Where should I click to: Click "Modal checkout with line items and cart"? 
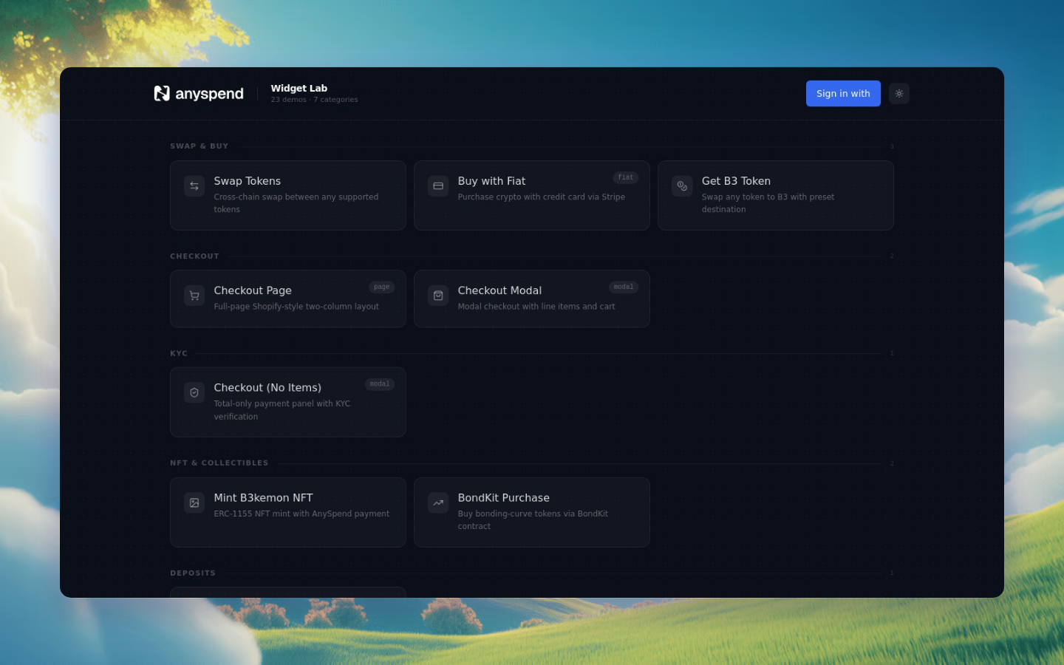pyautogui.click(x=536, y=307)
